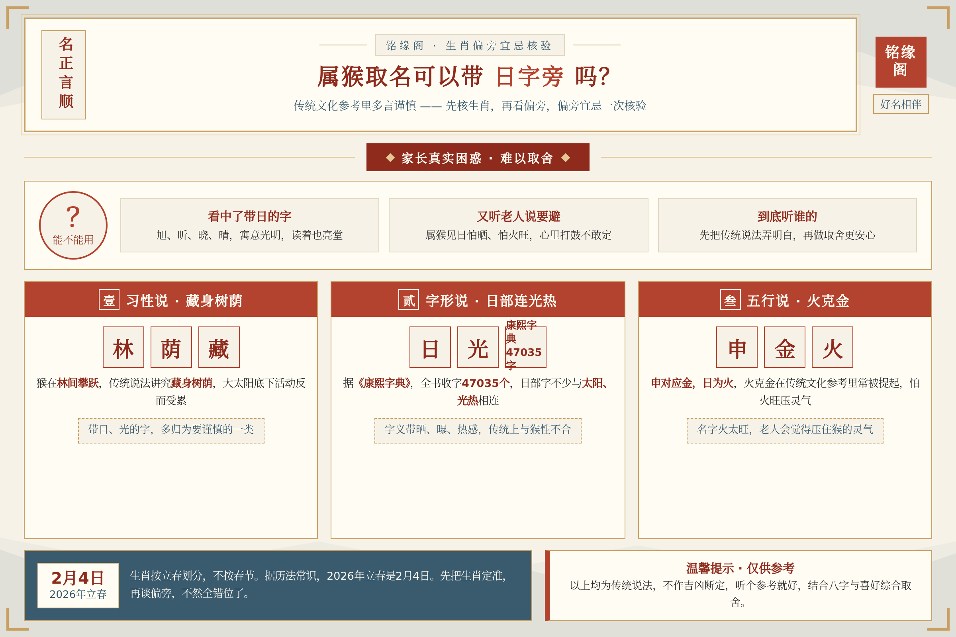Click the 名字火太旺 dashed note

[x=785, y=431]
